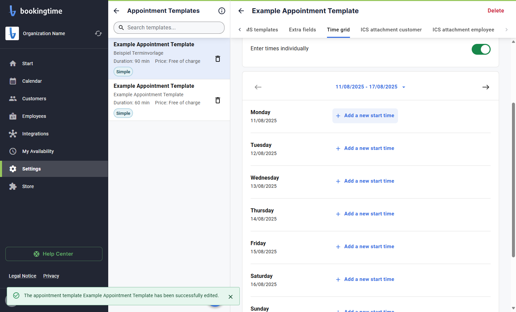
Task: Open the Store
Action: tap(54, 186)
